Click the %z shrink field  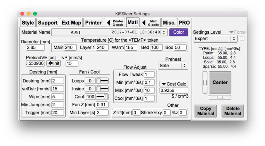(x=182, y=113)
